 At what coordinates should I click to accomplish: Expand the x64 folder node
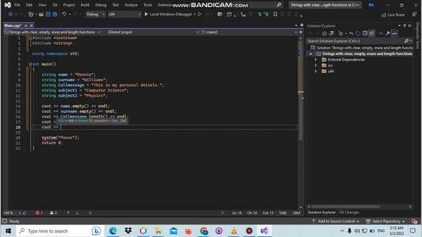[x=316, y=71]
